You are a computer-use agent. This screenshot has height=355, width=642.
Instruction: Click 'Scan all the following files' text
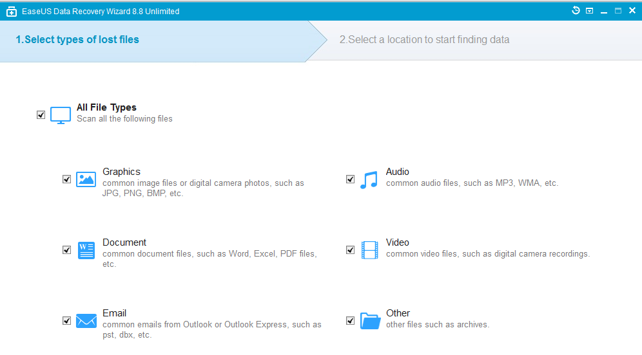[124, 119]
